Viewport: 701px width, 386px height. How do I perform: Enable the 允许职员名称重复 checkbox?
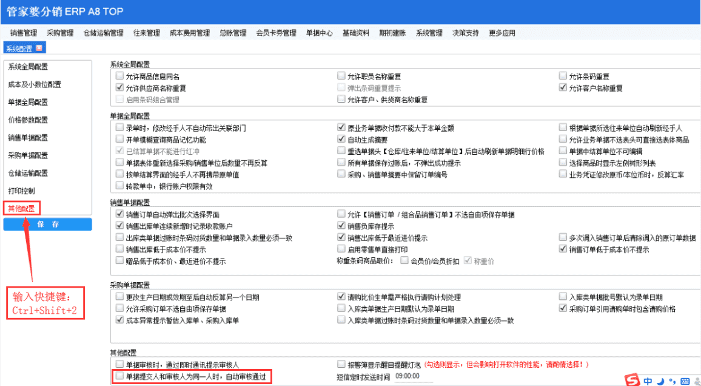341,76
